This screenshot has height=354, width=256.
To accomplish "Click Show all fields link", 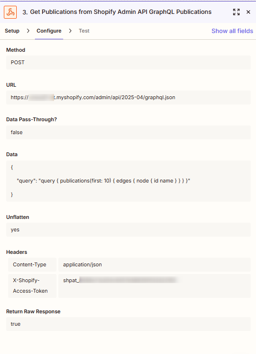I will click(232, 31).
